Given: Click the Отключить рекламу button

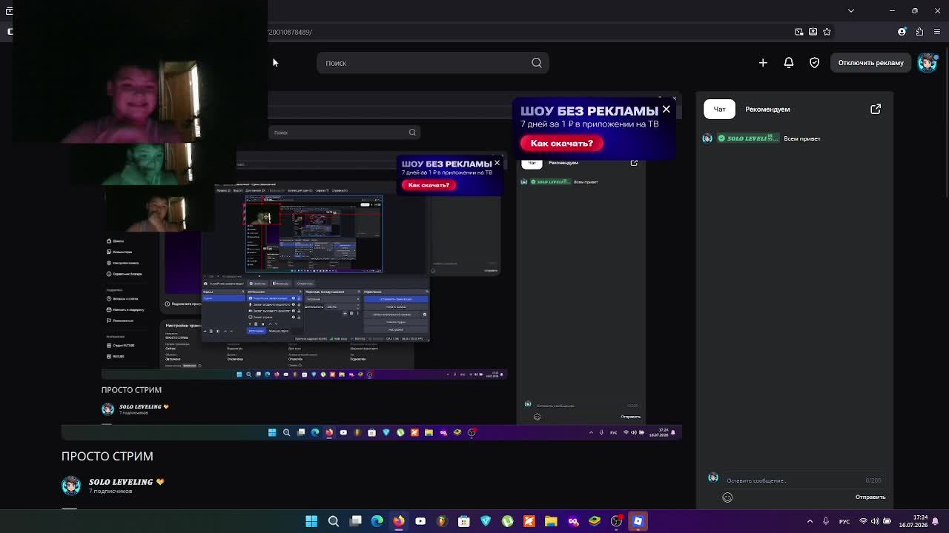Looking at the screenshot, I should click(x=871, y=63).
